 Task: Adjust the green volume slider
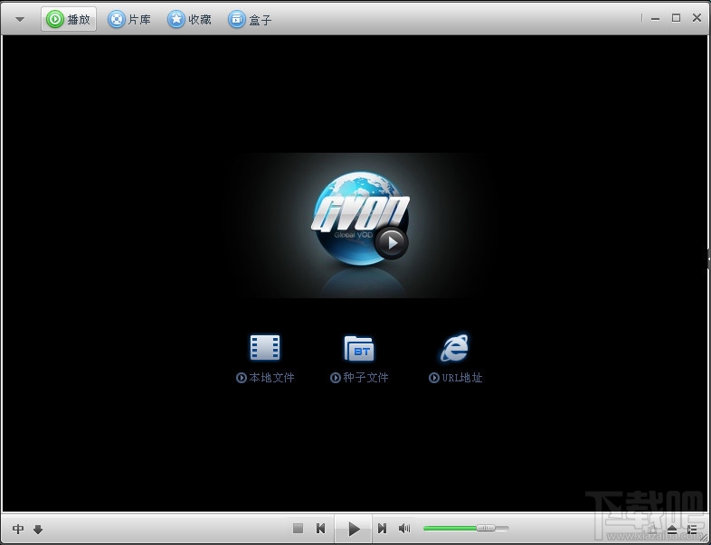[466, 528]
